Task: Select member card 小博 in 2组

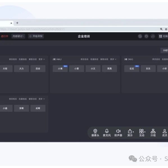Action: [x=60, y=69]
